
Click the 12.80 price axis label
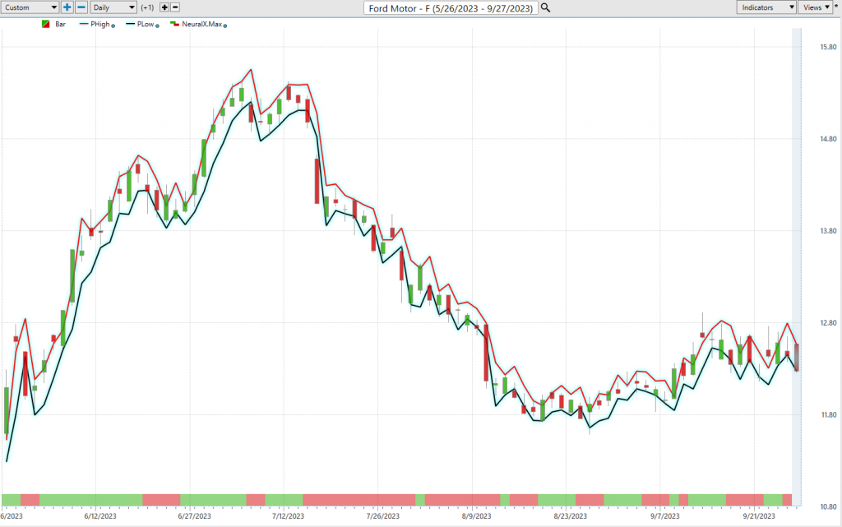pyautogui.click(x=828, y=322)
